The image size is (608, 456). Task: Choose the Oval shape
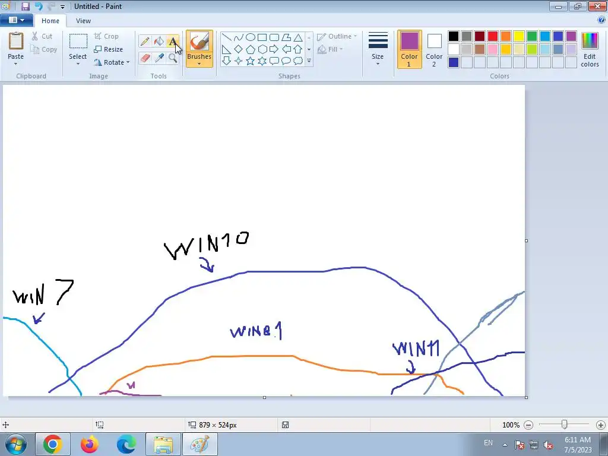point(251,37)
